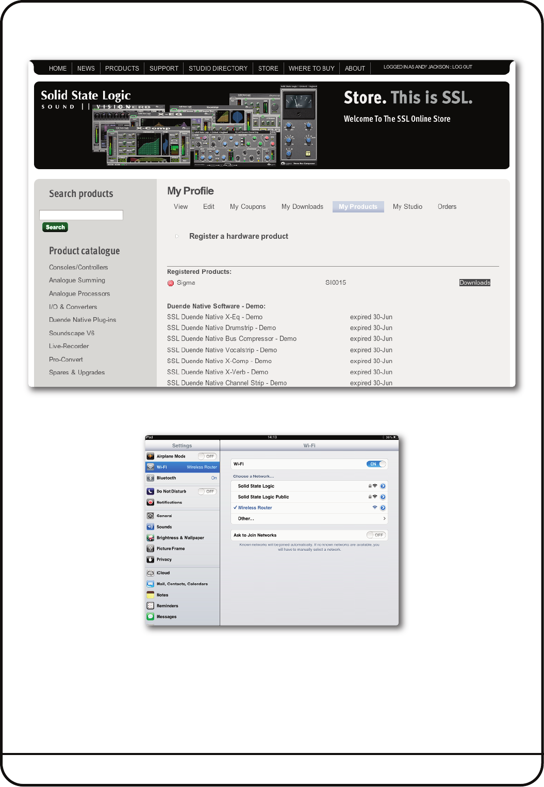Open the PRODUCTS navigation item
544x787 pixels.
pyautogui.click(x=122, y=69)
